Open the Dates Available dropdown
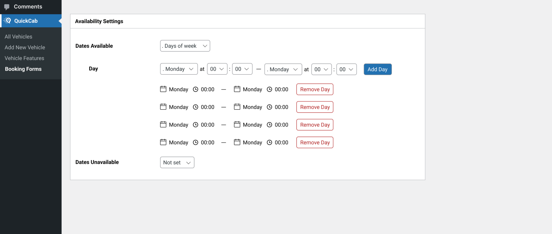Screen dimensions: 552x234 tap(185, 46)
